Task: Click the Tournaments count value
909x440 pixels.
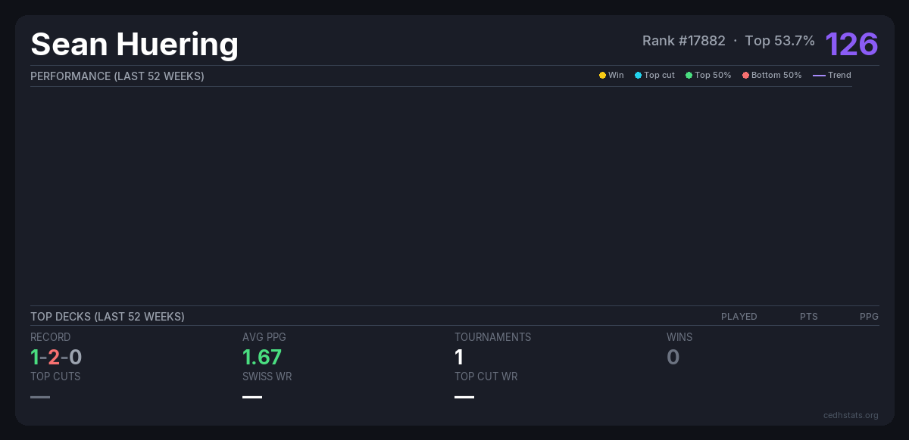Action: tap(459, 357)
